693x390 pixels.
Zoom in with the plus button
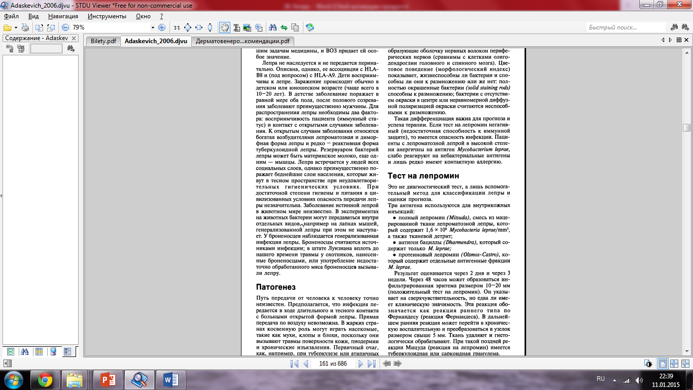point(161,27)
